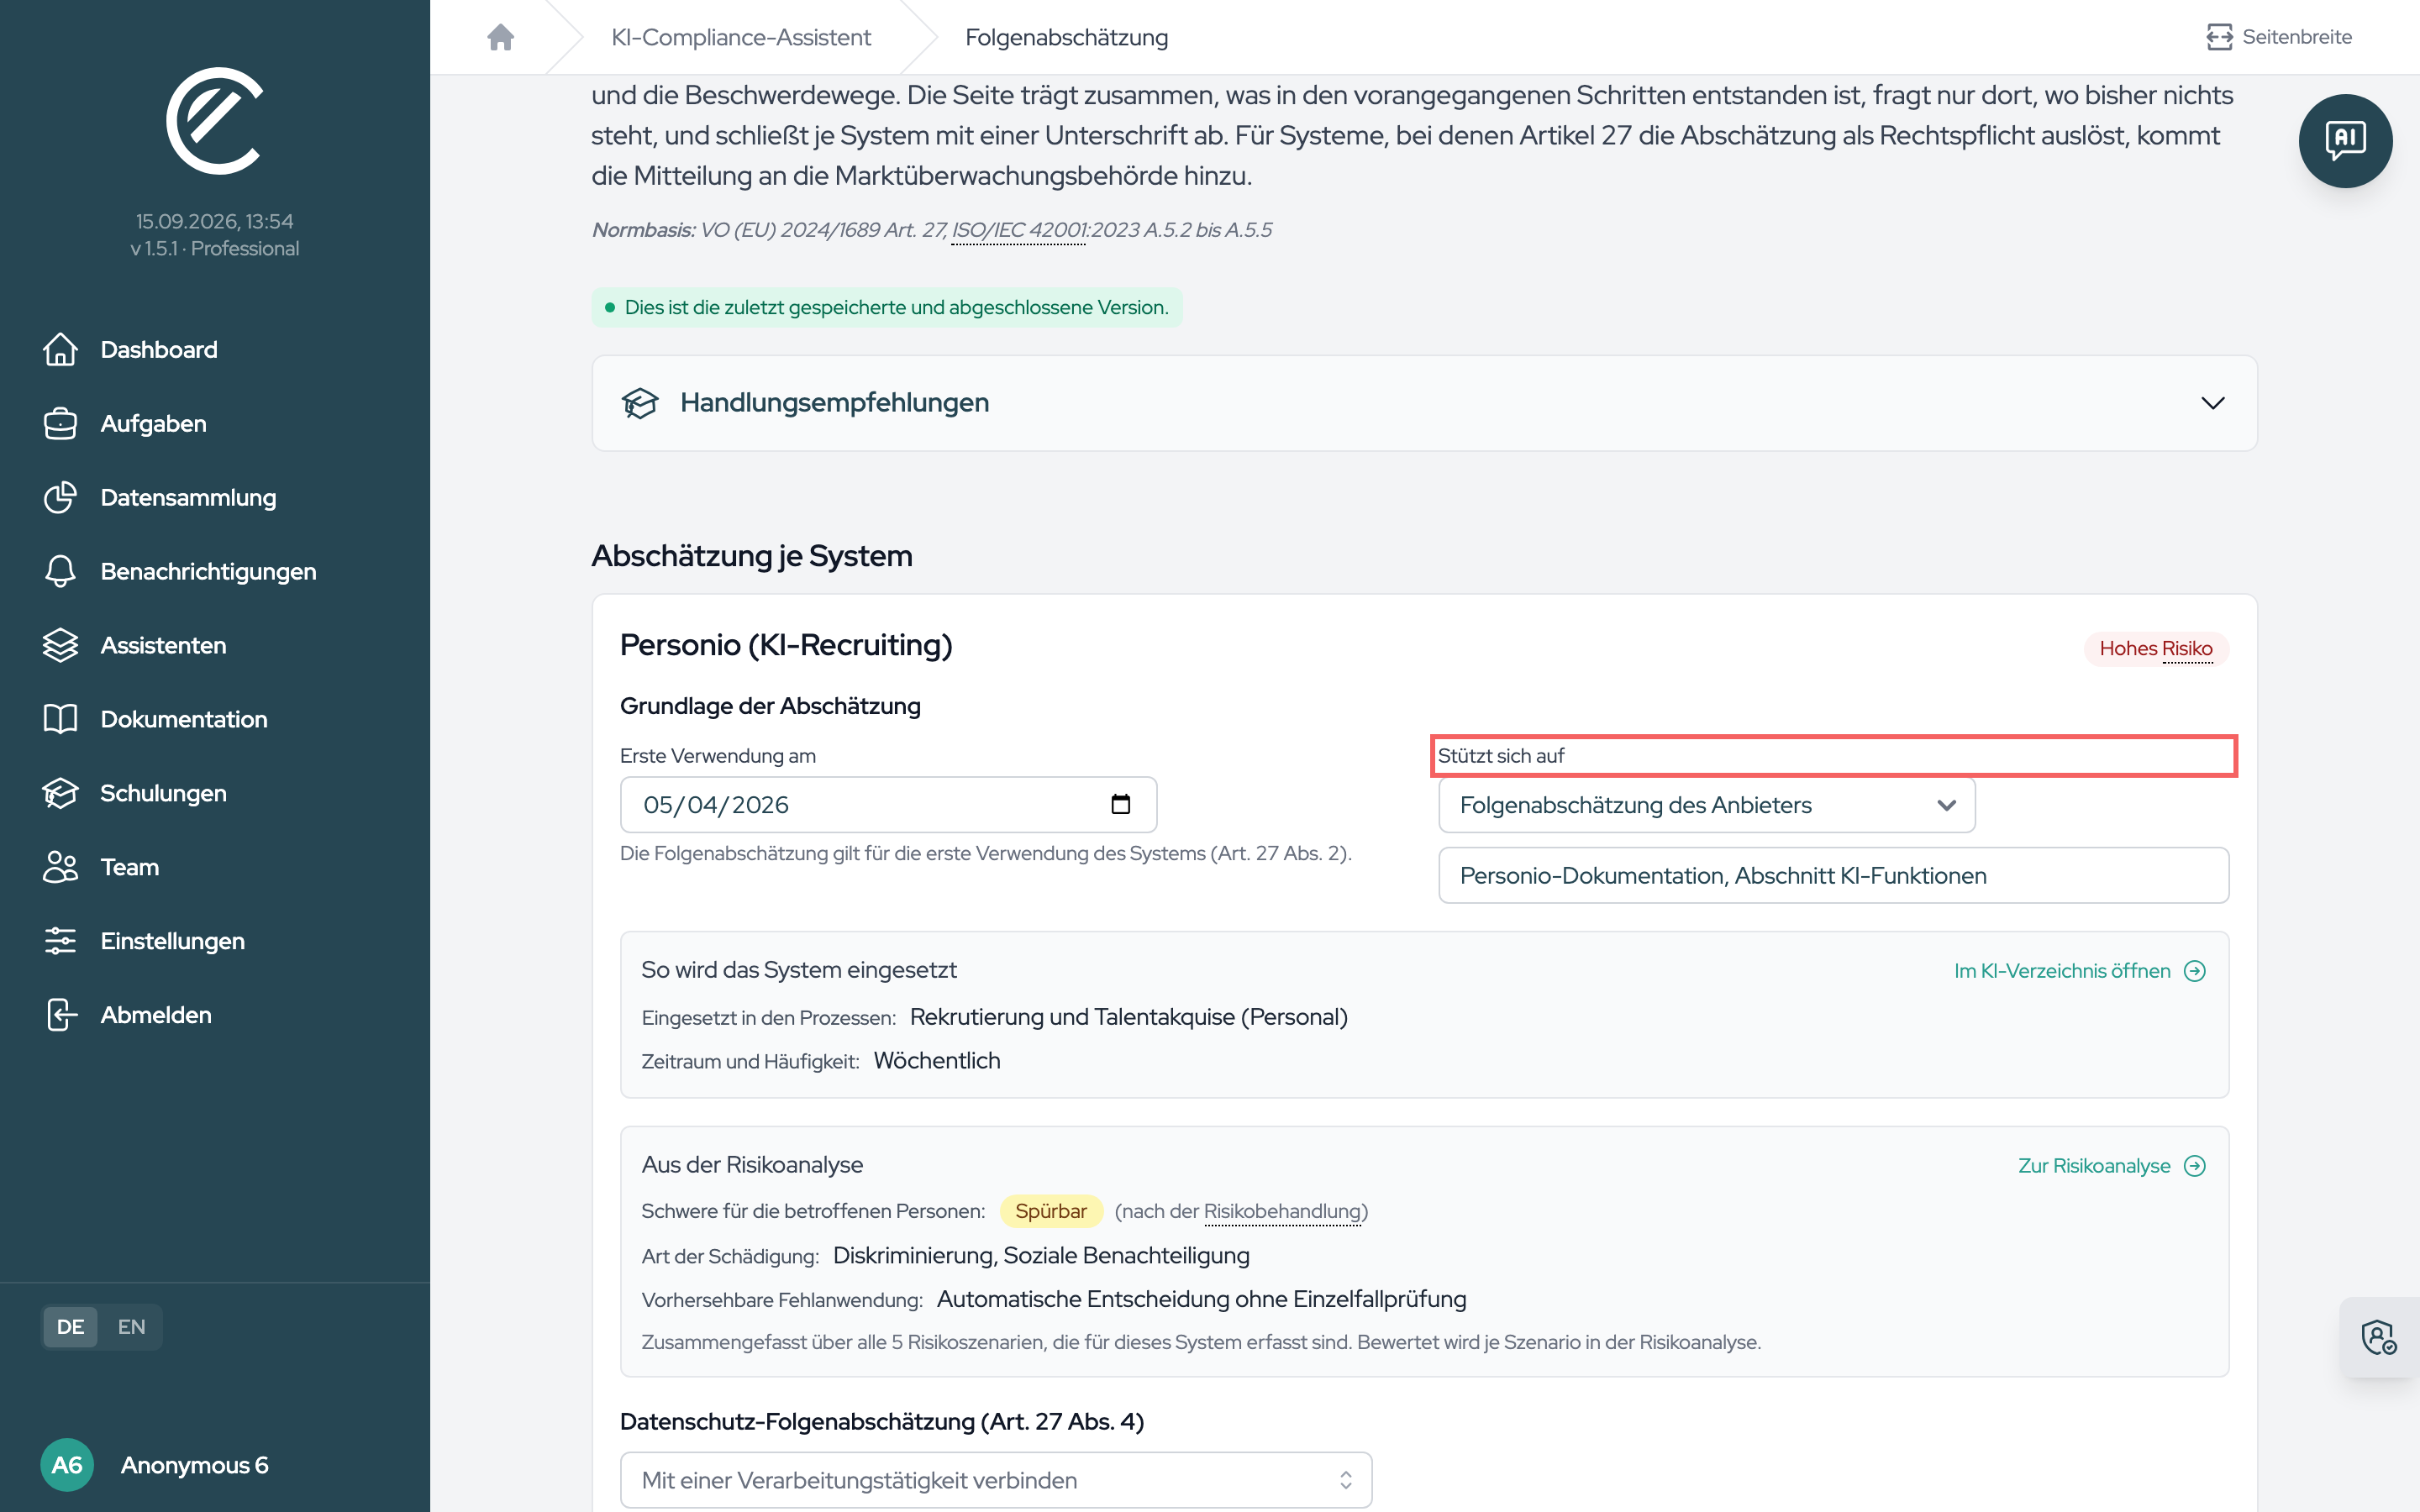Open the home breadcrumb icon

coord(500,37)
